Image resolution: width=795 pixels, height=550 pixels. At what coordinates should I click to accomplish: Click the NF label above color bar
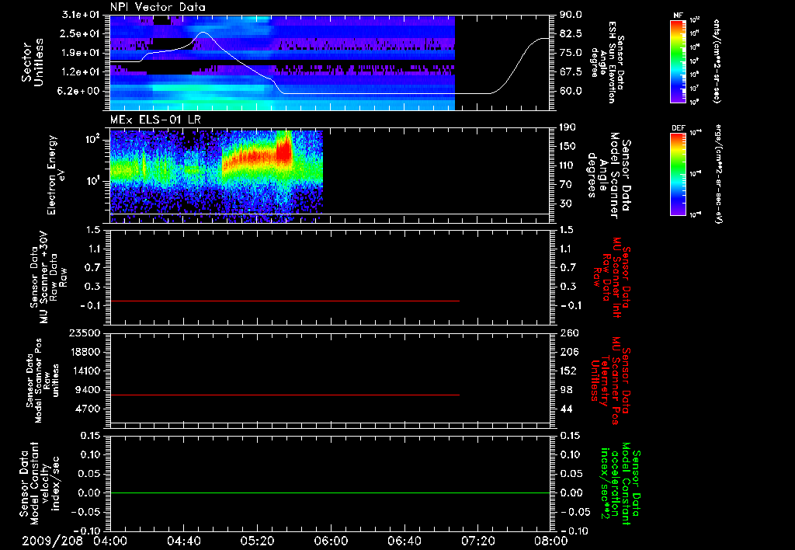pos(678,16)
